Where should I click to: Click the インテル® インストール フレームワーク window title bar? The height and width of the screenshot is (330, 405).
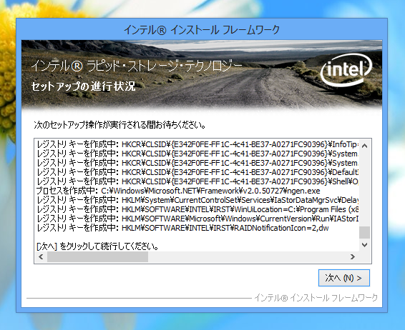pyautogui.click(x=202, y=30)
